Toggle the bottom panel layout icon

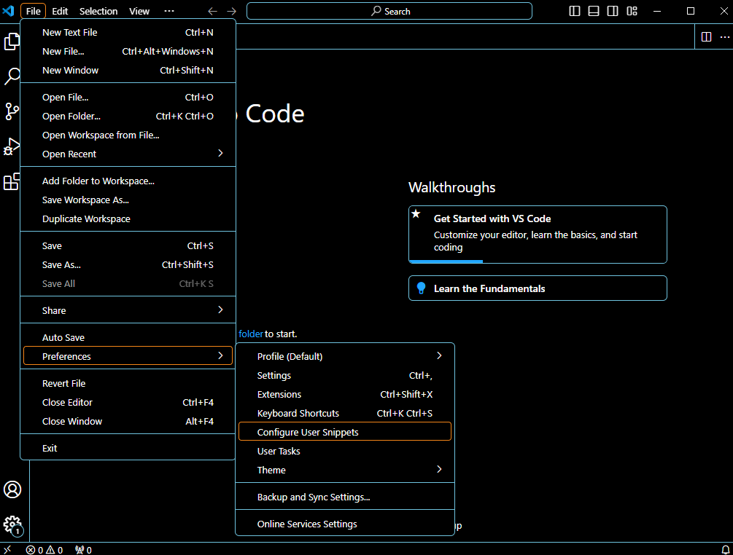coord(594,11)
